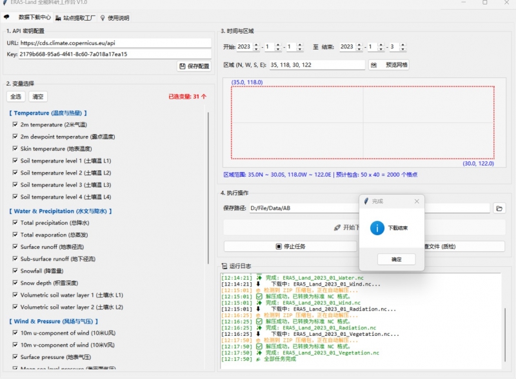The width and height of the screenshot is (516, 379).
Task: Click 确定 to dismiss download finished dialog
Action: point(396,259)
